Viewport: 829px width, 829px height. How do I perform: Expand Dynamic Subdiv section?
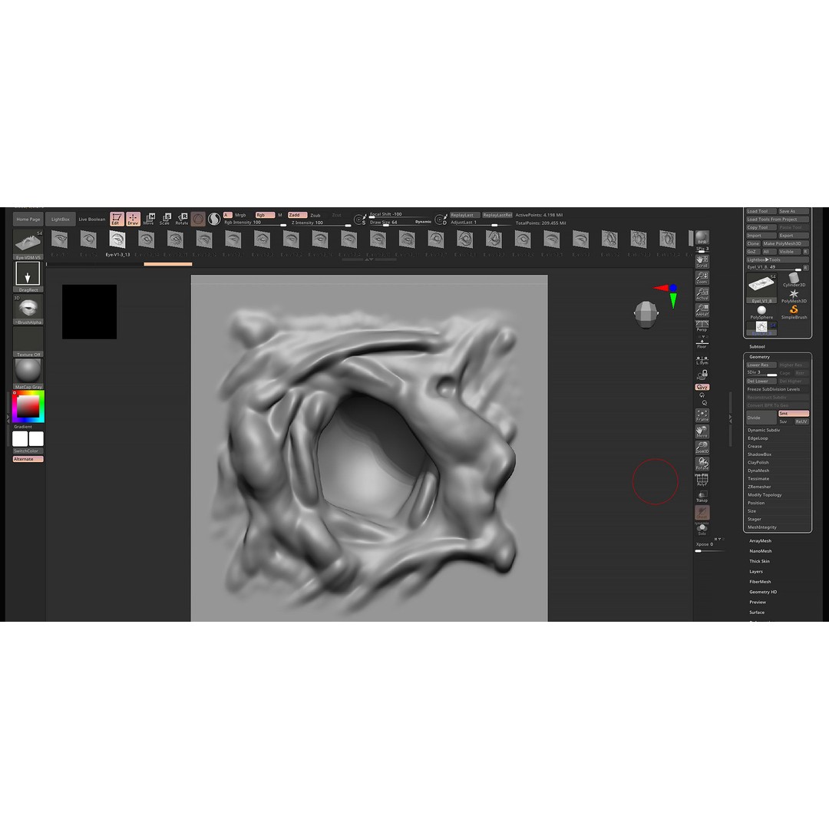pos(764,430)
